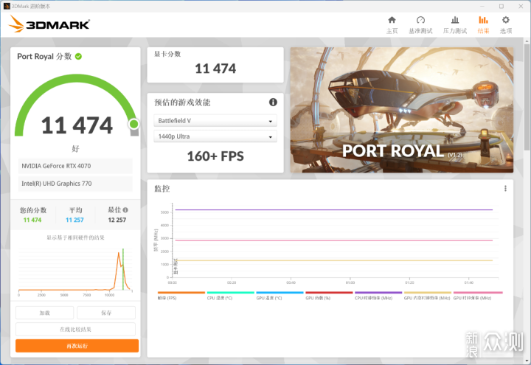The height and width of the screenshot is (365, 531).
Task: Click the estimated game performance info icon
Action: pyautogui.click(x=273, y=102)
